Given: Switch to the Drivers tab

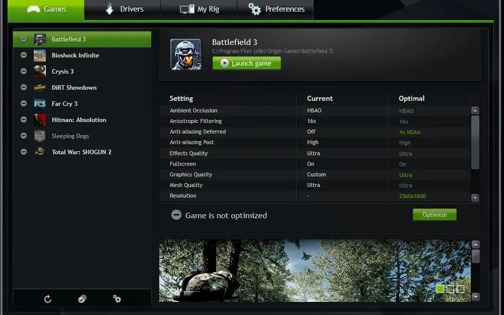Looking at the screenshot, I should [x=122, y=9].
